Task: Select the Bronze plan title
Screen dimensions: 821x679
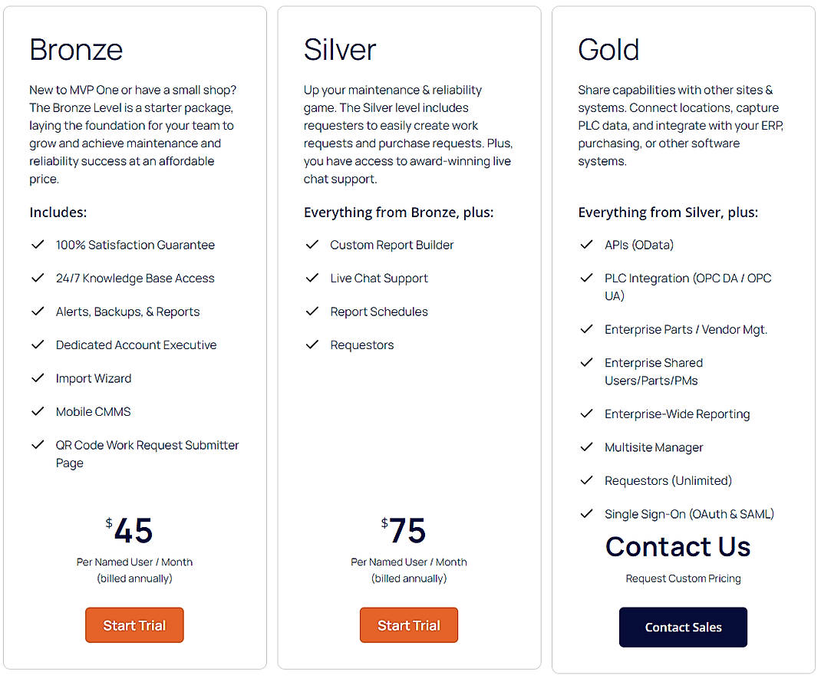Action: [76, 49]
